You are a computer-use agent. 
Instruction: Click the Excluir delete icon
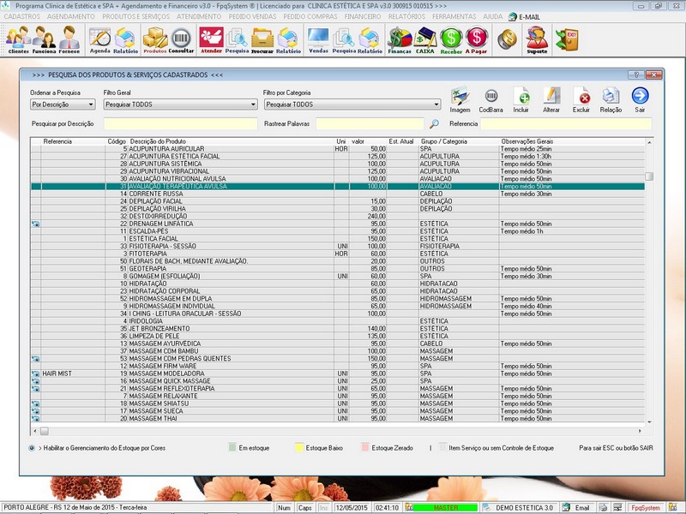point(581,99)
